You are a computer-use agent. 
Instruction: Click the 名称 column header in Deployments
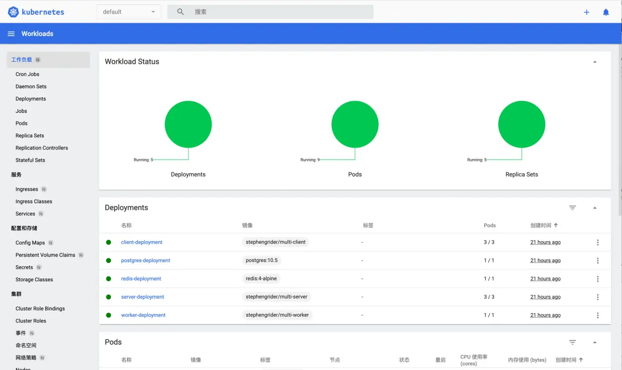126,225
